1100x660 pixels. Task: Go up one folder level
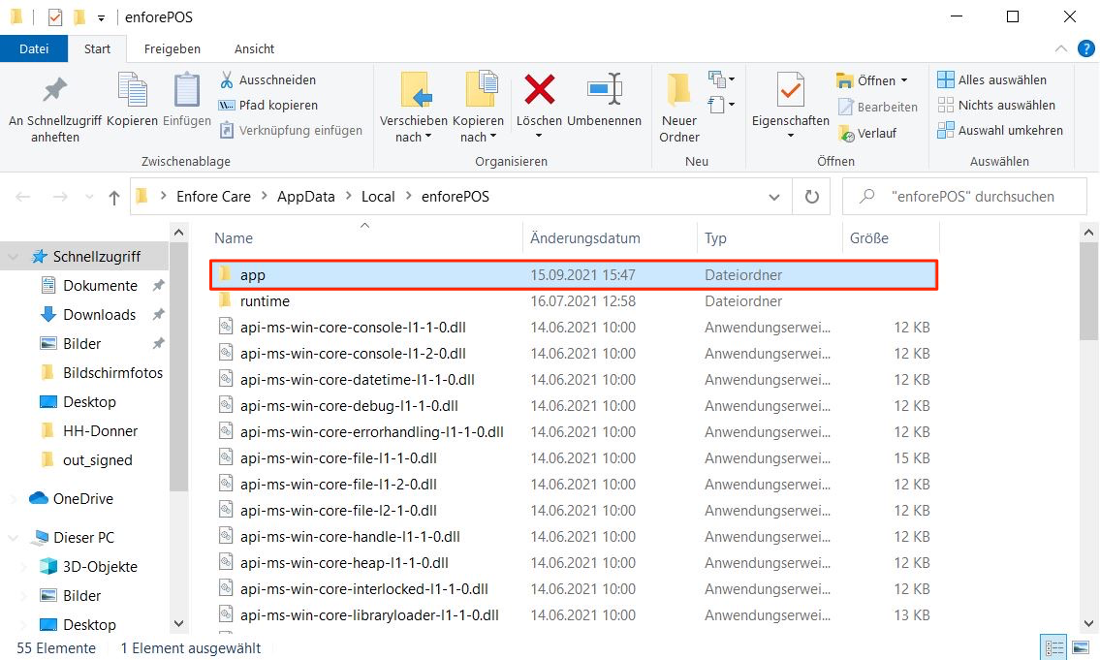tap(113, 197)
